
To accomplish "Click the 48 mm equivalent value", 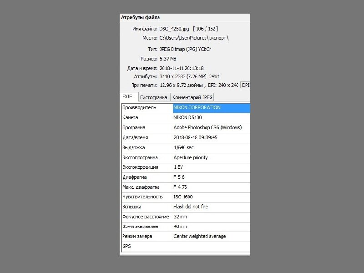I will click(180, 226).
